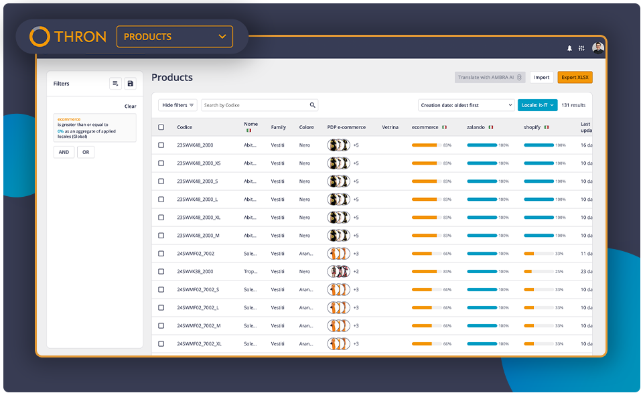Select the checkbox for 24SWMF02_7002

pos(161,254)
